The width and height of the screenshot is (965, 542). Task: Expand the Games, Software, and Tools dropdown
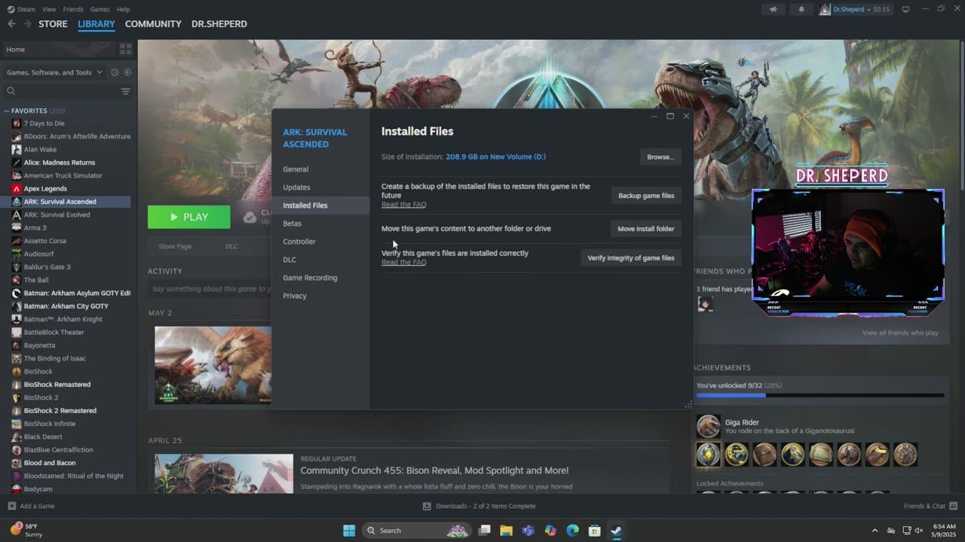(x=54, y=72)
